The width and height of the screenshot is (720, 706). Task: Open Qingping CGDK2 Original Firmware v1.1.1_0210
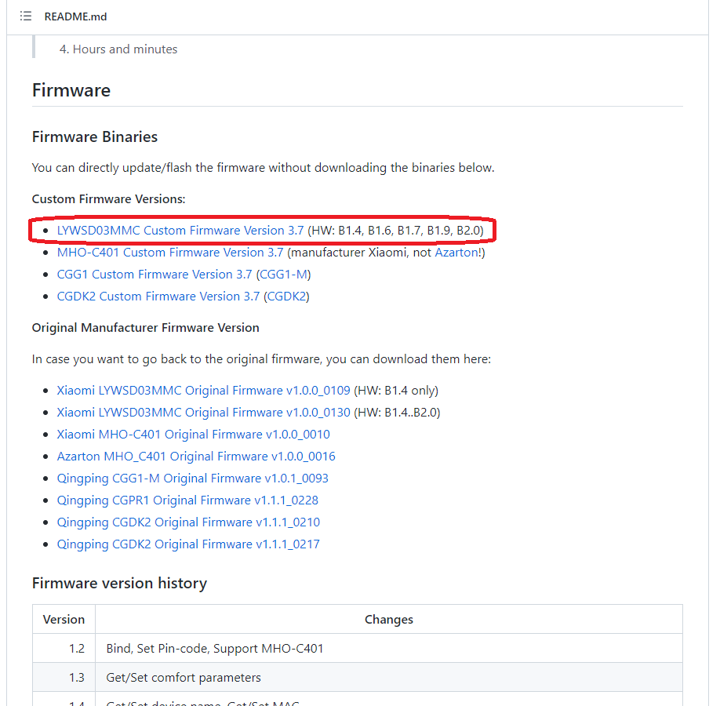click(x=188, y=522)
